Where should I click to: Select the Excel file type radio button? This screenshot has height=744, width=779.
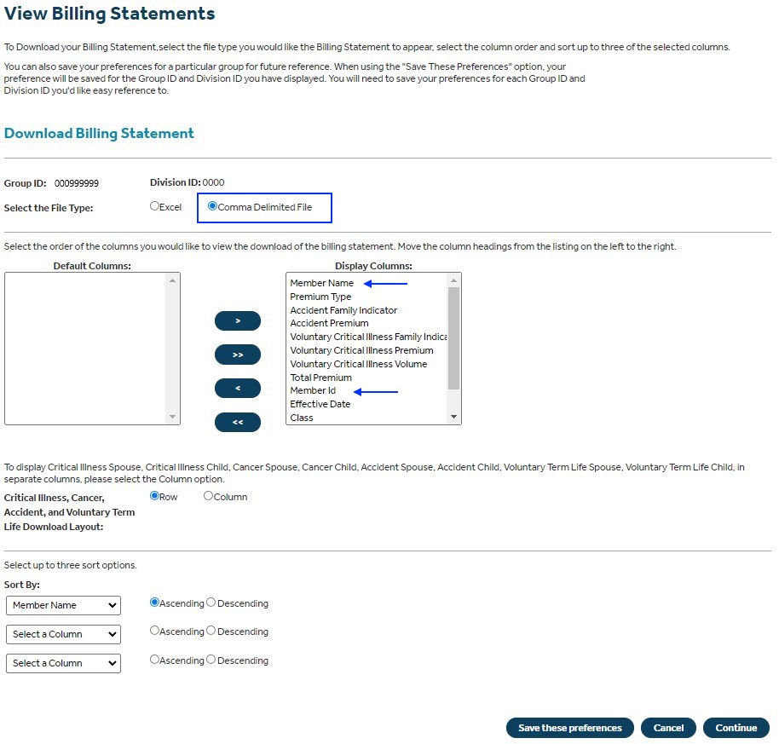click(x=154, y=206)
